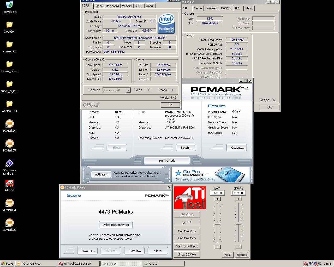Image resolution: width=334 pixels, height=267 pixels.
Task: Click the Memory clock 189.00 input field
Action: 238,193
